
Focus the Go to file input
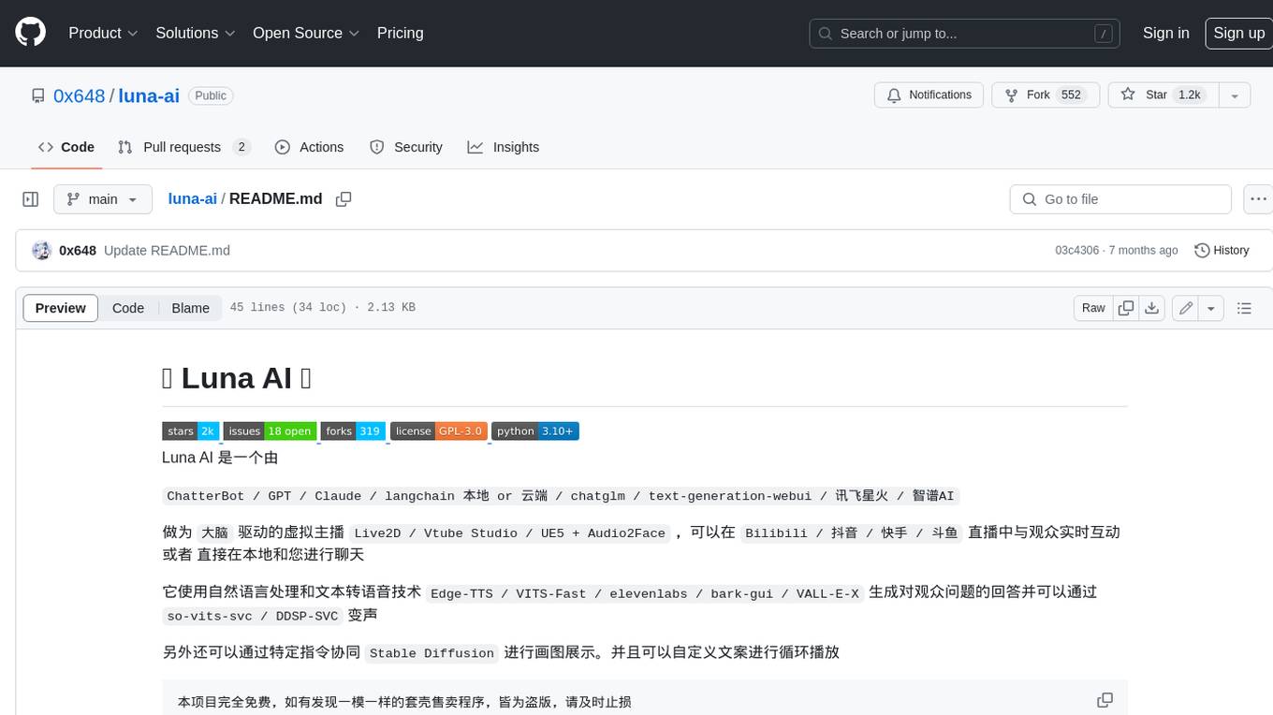click(1120, 199)
